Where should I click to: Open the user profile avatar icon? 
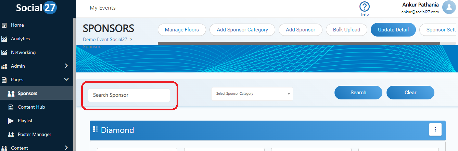click(x=448, y=7)
